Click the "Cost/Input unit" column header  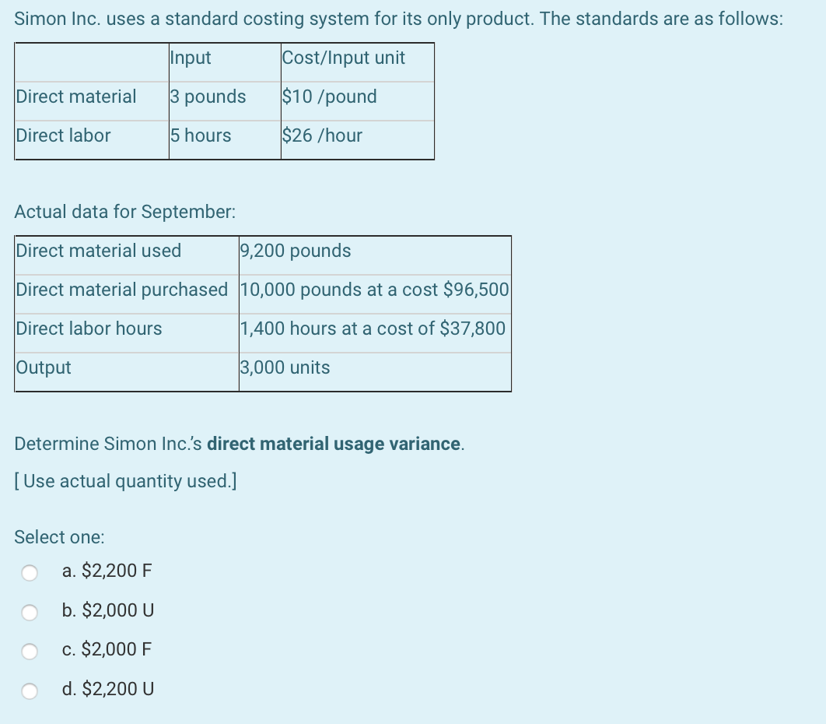coord(345,58)
